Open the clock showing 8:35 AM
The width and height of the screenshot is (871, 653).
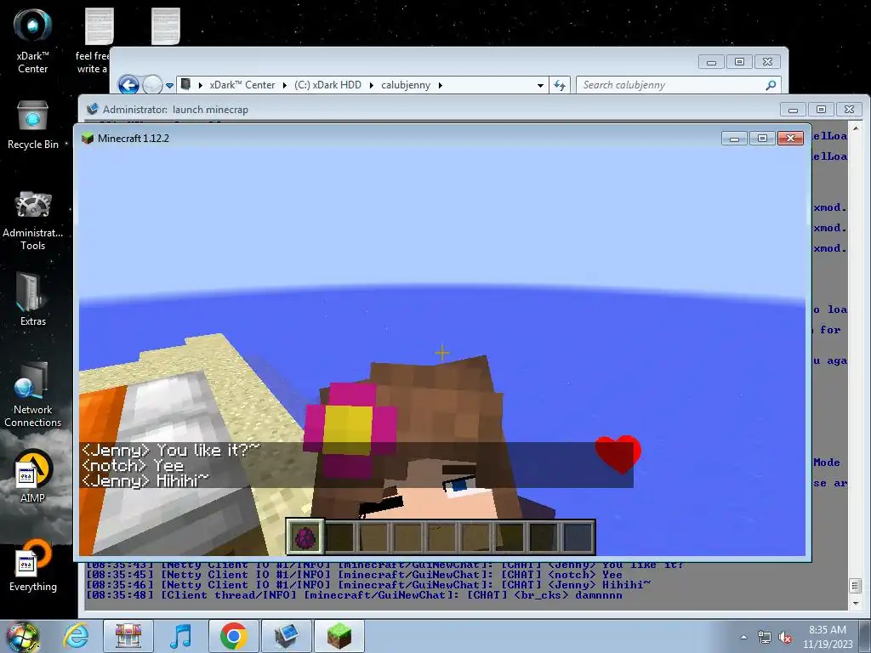[x=827, y=637]
